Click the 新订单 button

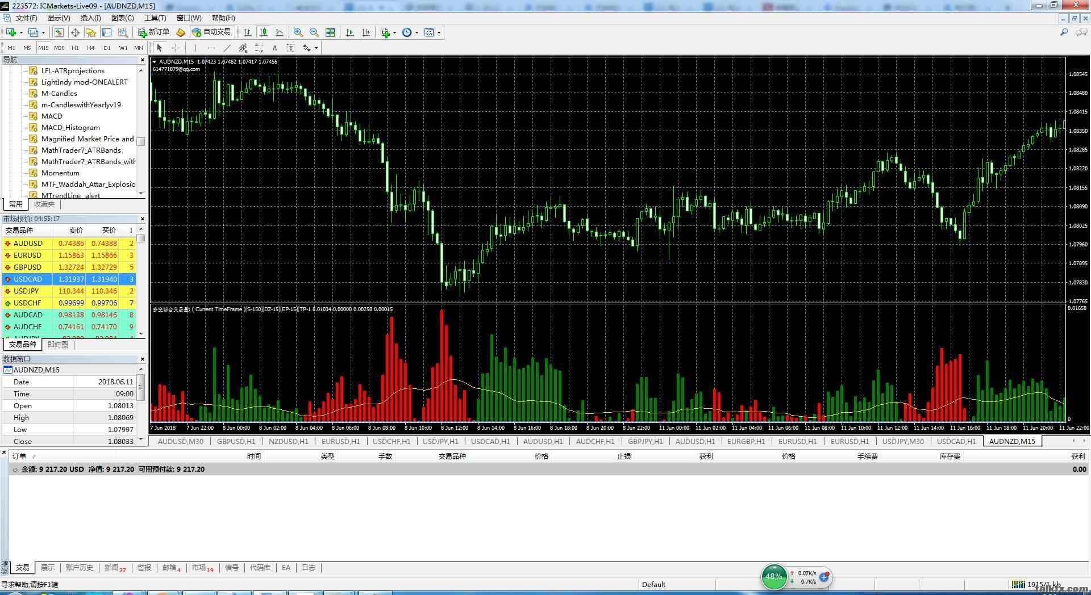(x=153, y=32)
